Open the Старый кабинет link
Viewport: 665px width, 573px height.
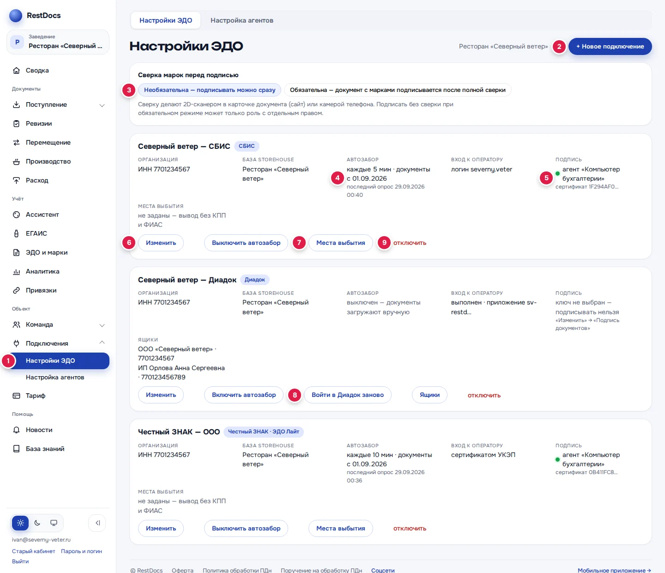[x=34, y=551]
